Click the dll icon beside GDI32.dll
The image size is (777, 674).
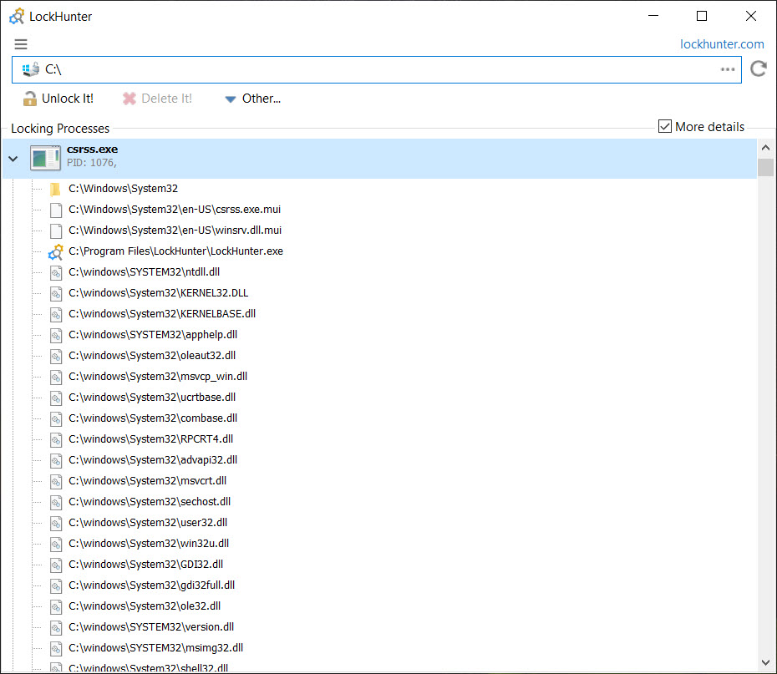tap(56, 565)
